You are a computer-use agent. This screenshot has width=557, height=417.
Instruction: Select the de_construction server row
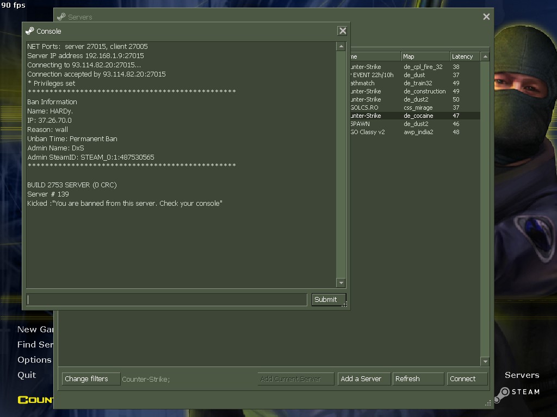pyautogui.click(x=415, y=91)
